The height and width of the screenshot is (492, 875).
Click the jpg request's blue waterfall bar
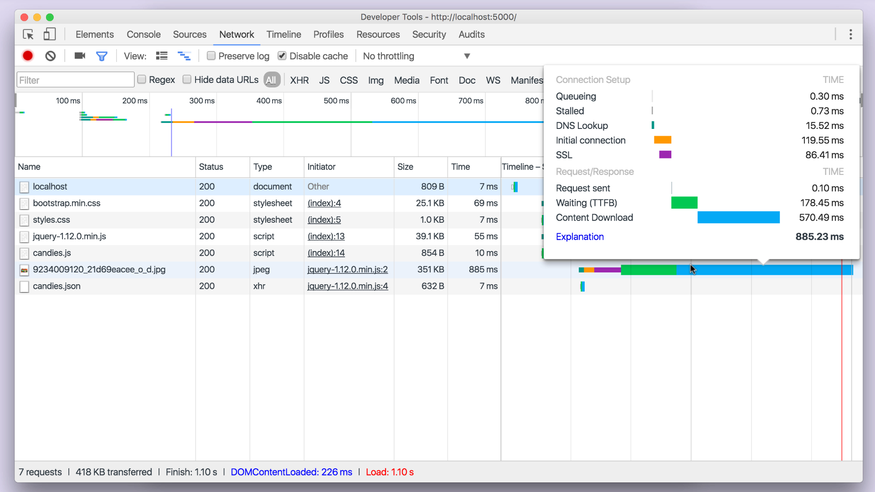(764, 270)
